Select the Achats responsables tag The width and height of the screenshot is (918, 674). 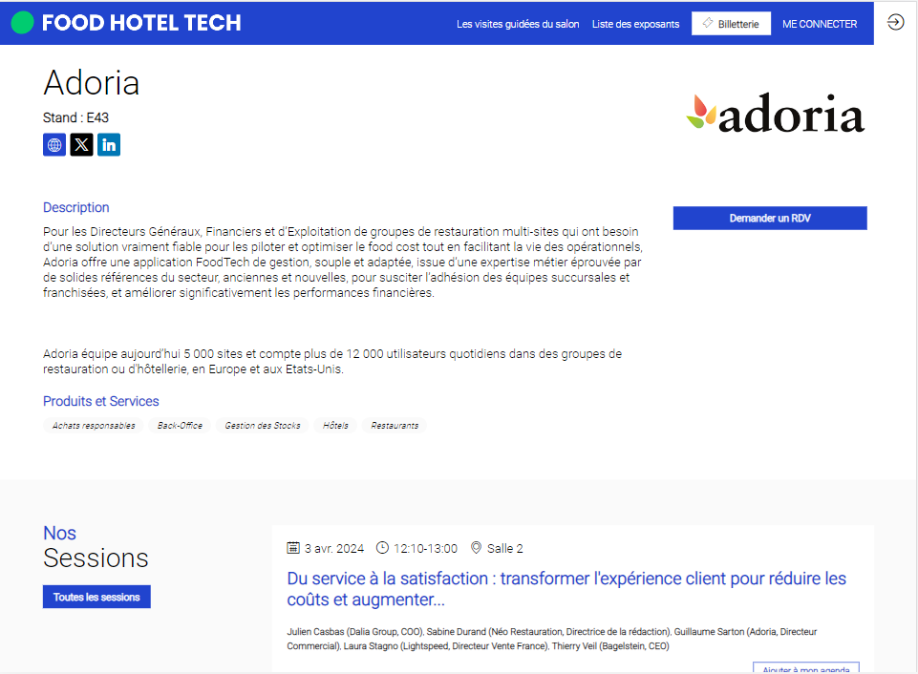tap(94, 426)
